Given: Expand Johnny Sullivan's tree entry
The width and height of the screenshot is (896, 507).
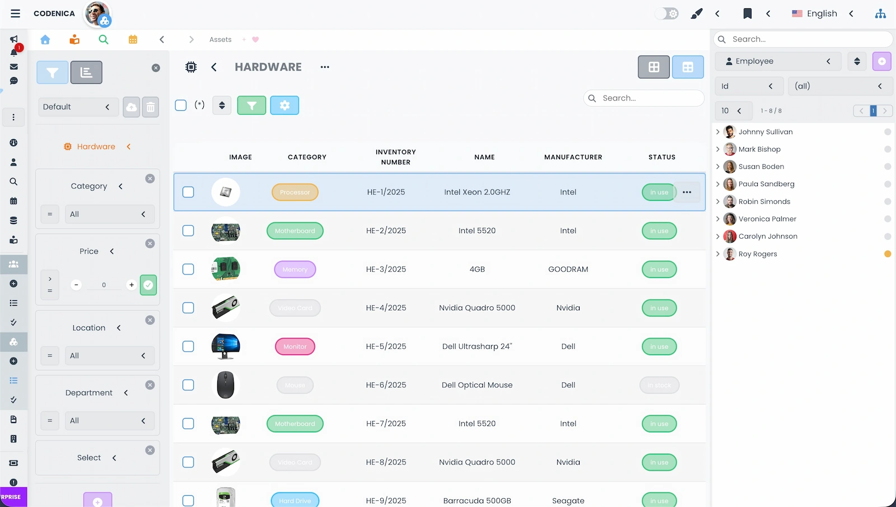Looking at the screenshot, I should 718,132.
